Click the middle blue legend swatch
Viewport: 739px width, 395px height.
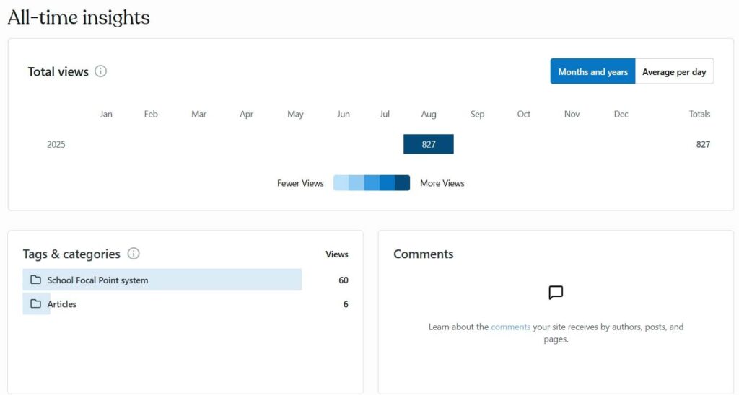coord(372,183)
